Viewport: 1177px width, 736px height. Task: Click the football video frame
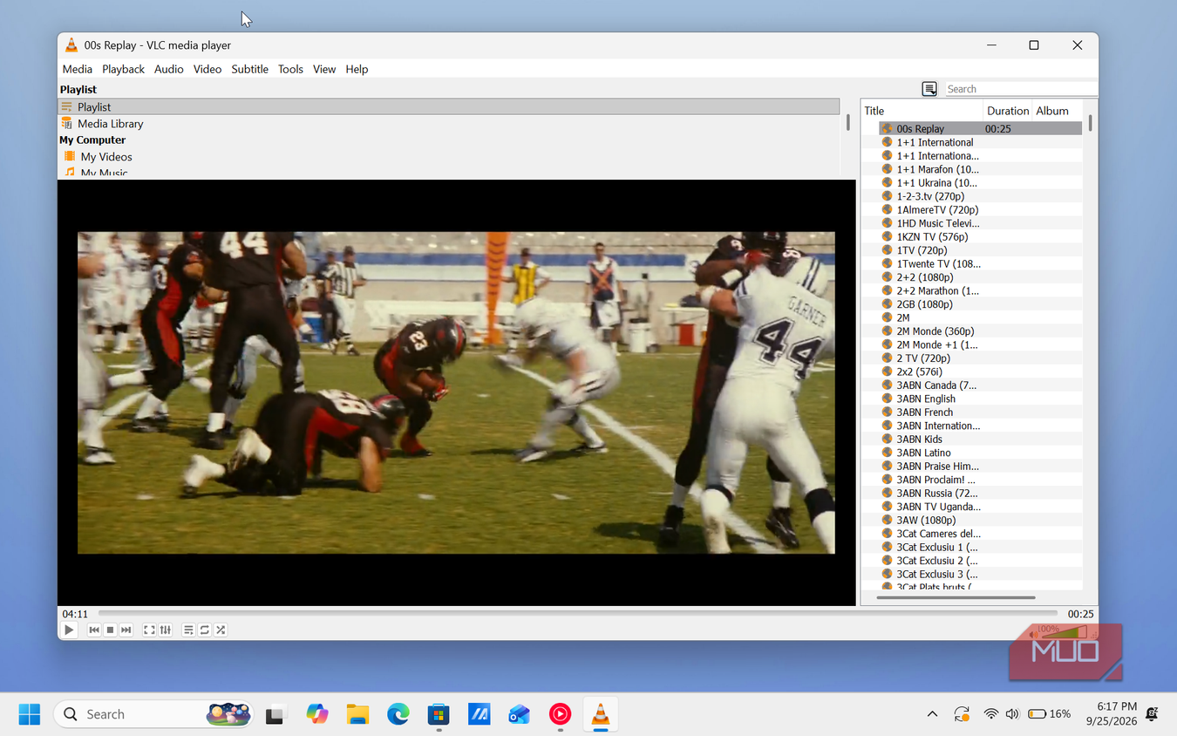point(456,392)
